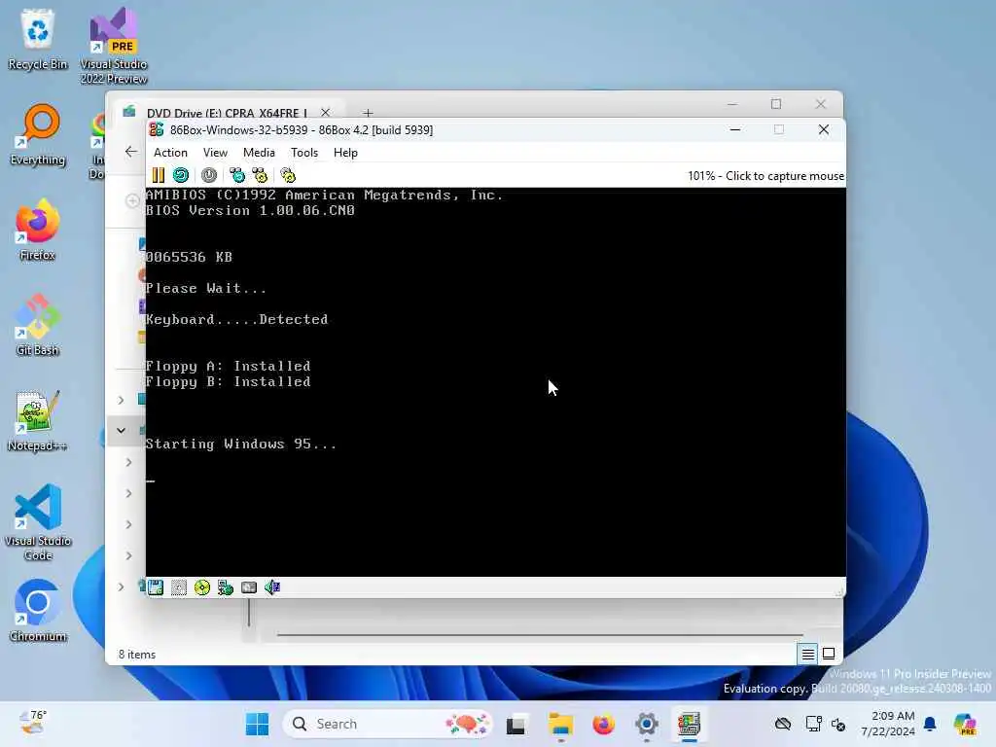Open Visual Studio Code desktop shortcut

coord(38,522)
